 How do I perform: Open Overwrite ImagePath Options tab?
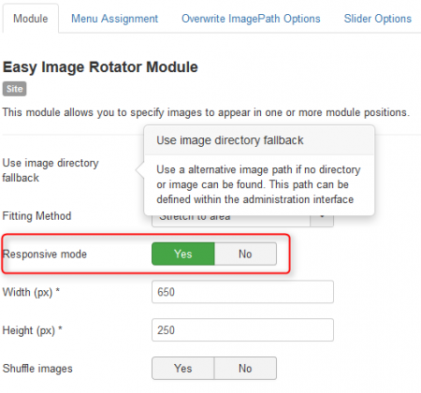[251, 19]
